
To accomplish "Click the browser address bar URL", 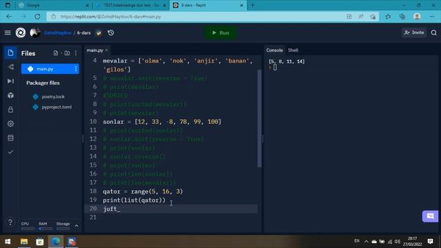I will (x=111, y=17).
